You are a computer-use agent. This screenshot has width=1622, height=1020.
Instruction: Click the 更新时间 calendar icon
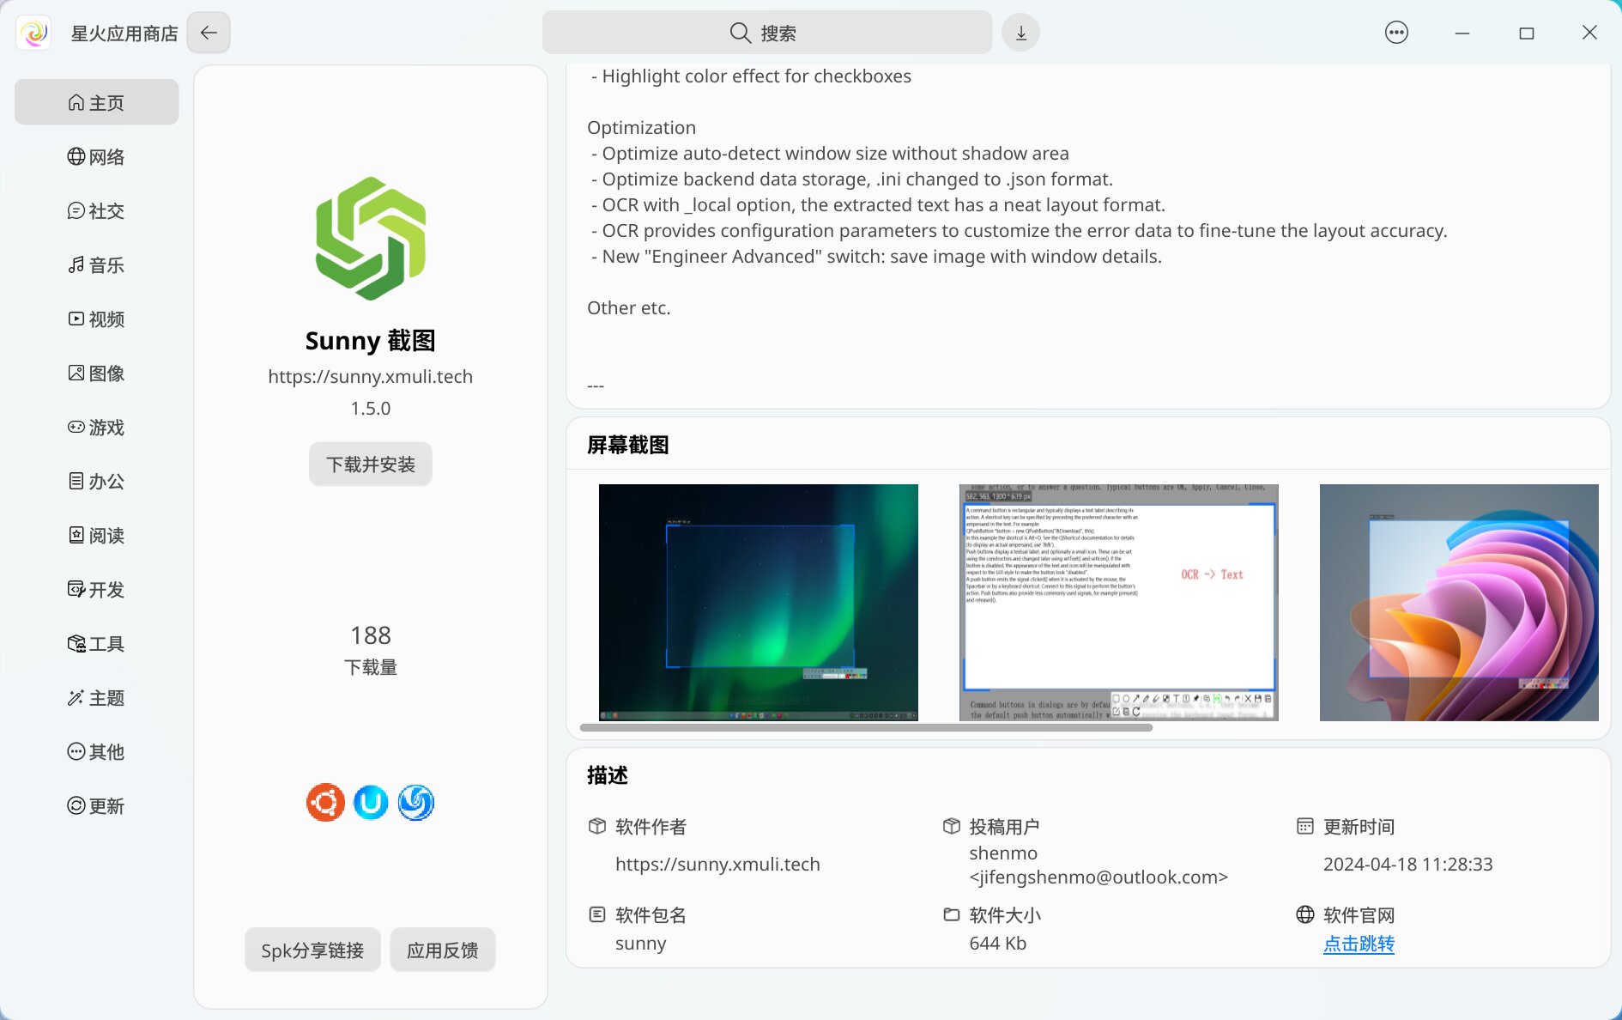1304,826
